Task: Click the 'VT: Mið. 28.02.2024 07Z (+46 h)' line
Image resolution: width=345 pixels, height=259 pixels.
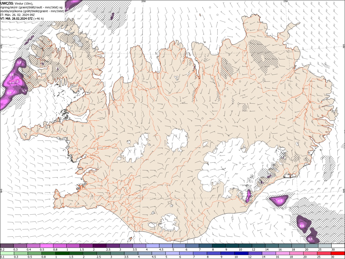Action: point(22,19)
